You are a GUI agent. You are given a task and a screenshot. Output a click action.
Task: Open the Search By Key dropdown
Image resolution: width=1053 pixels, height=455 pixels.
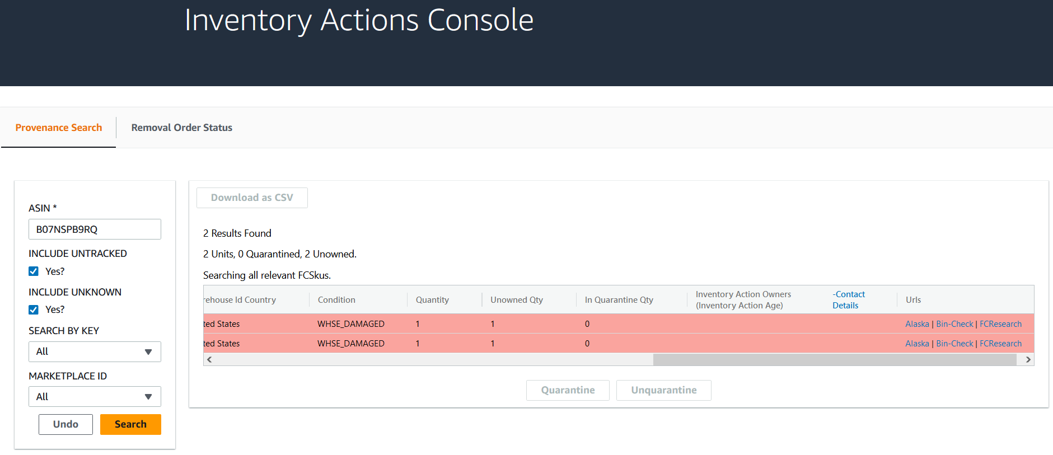point(95,351)
